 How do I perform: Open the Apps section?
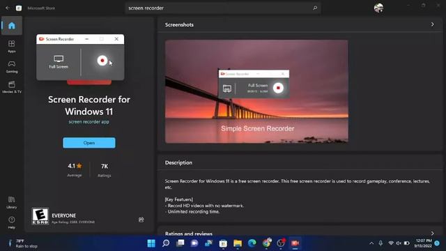[12, 47]
